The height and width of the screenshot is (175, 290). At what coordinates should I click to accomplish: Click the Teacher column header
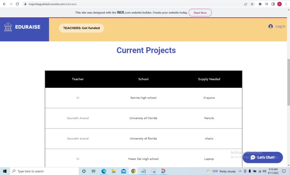(78, 79)
